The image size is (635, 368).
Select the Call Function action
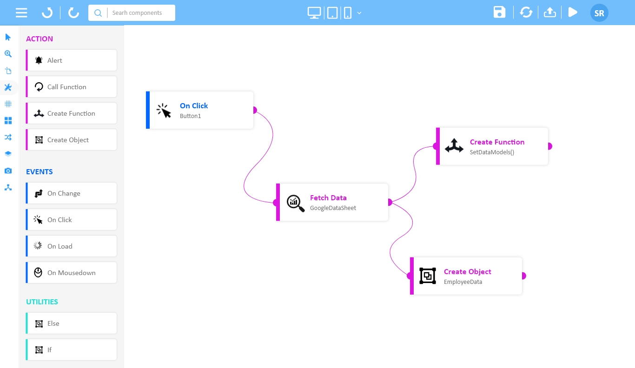coord(72,87)
